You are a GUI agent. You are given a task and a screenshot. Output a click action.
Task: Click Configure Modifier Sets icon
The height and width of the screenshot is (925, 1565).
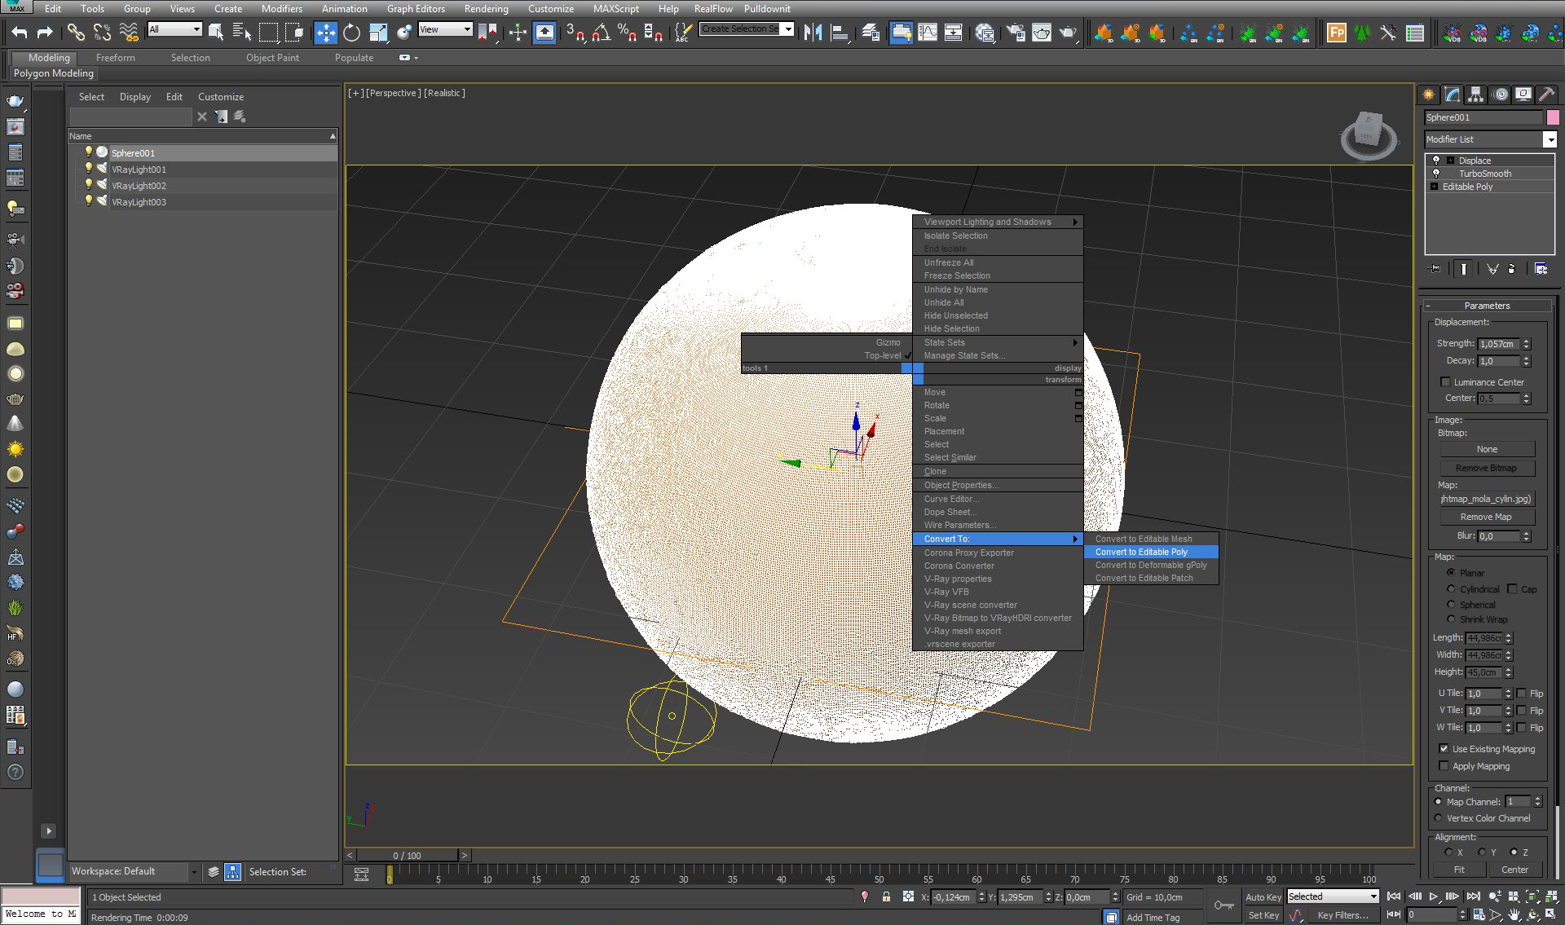[x=1541, y=268]
